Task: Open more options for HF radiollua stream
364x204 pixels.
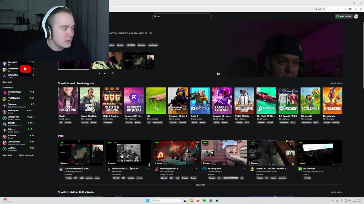Action: 340,168
